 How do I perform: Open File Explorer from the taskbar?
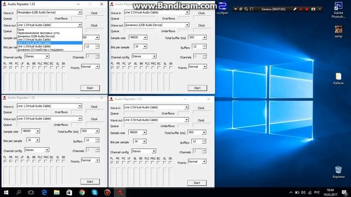pyautogui.click(x=56, y=192)
